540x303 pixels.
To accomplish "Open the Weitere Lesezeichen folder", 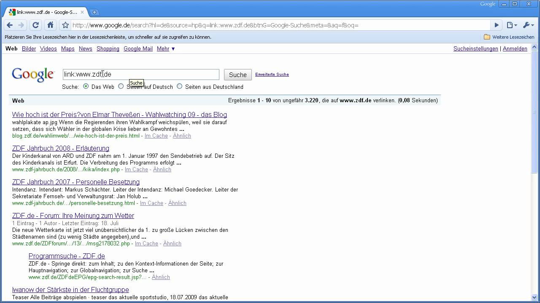I will click(x=509, y=37).
